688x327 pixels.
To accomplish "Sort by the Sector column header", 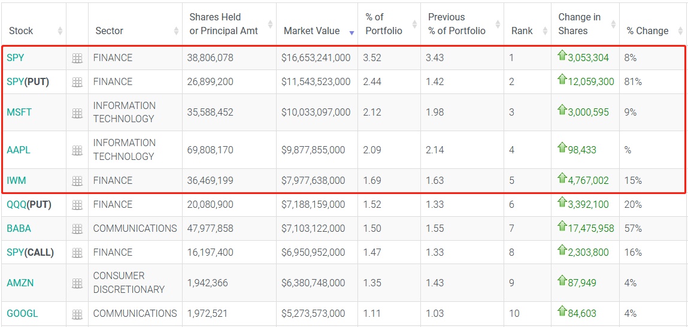I will tap(109, 31).
